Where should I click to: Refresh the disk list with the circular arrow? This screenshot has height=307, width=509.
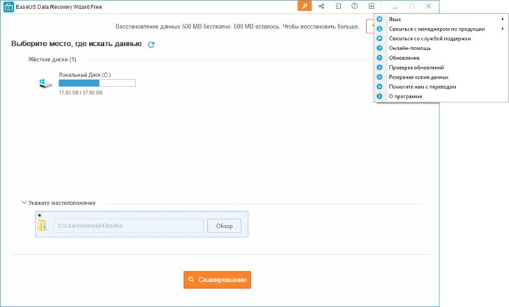151,45
